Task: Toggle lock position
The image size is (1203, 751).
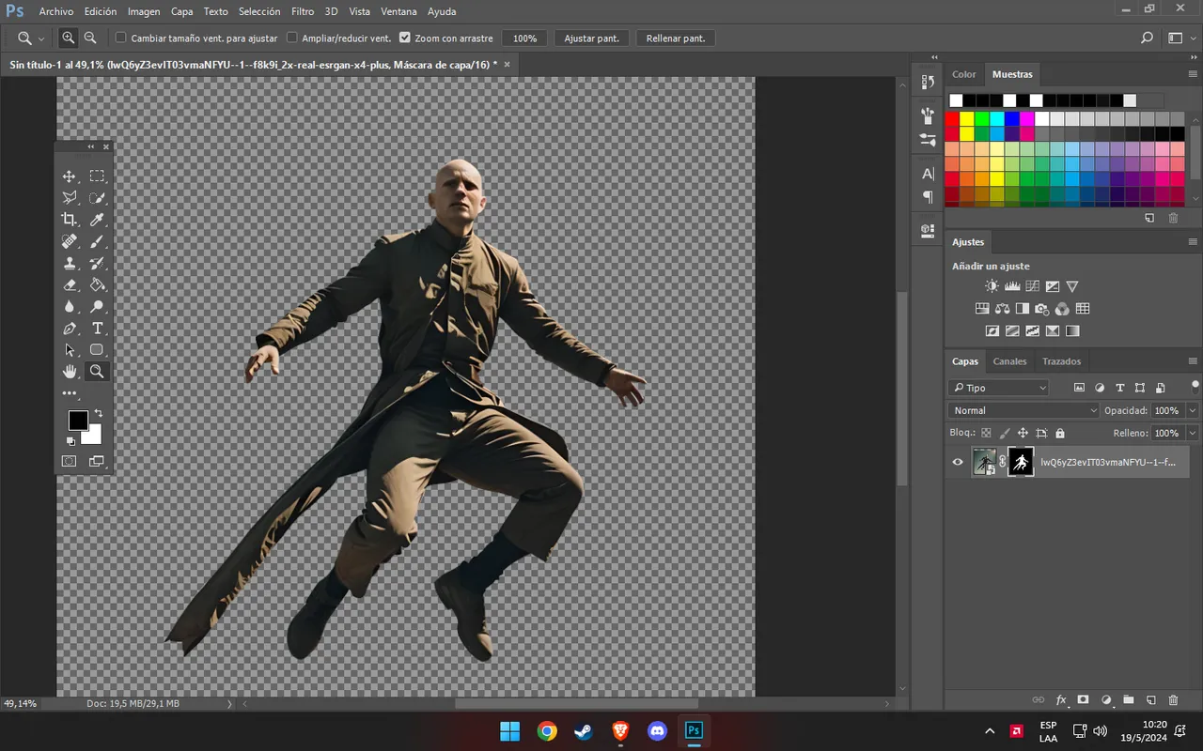Action: 1023,434
